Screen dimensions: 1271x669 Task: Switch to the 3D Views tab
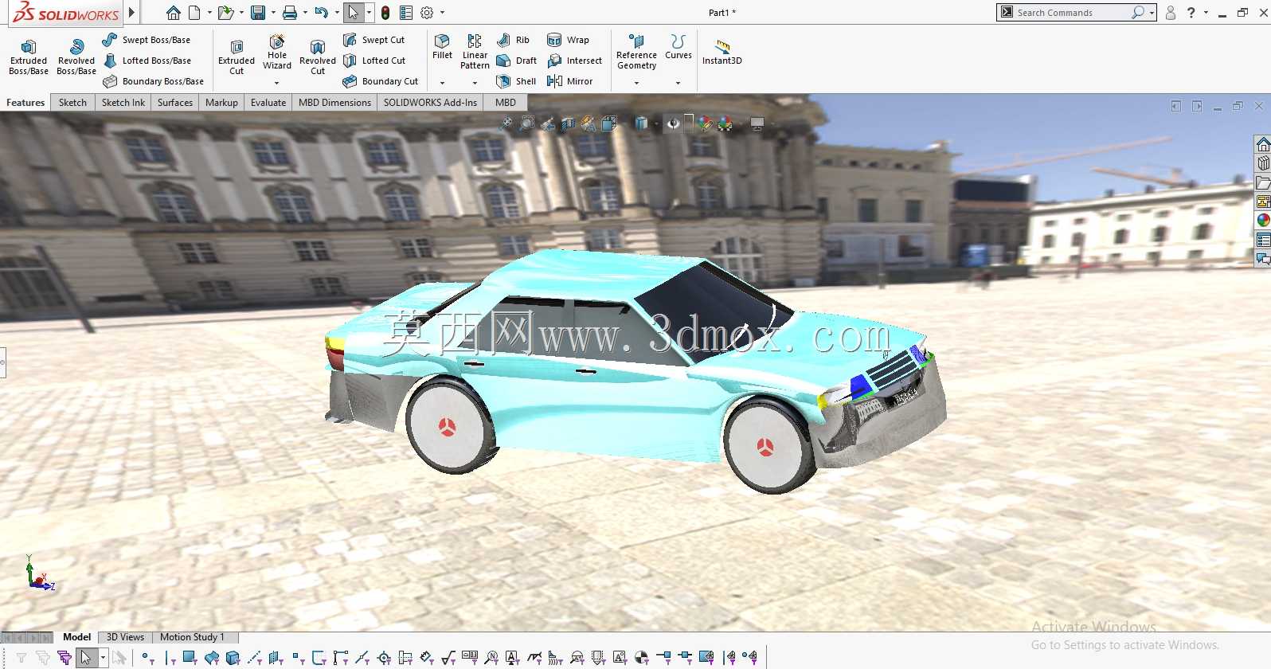click(126, 637)
